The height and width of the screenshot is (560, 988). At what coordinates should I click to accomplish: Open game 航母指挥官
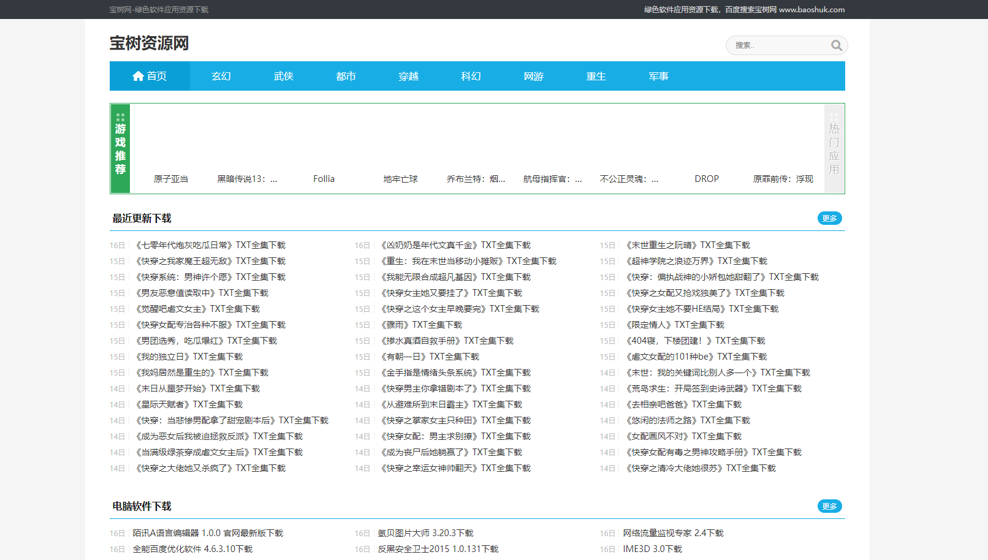point(553,179)
